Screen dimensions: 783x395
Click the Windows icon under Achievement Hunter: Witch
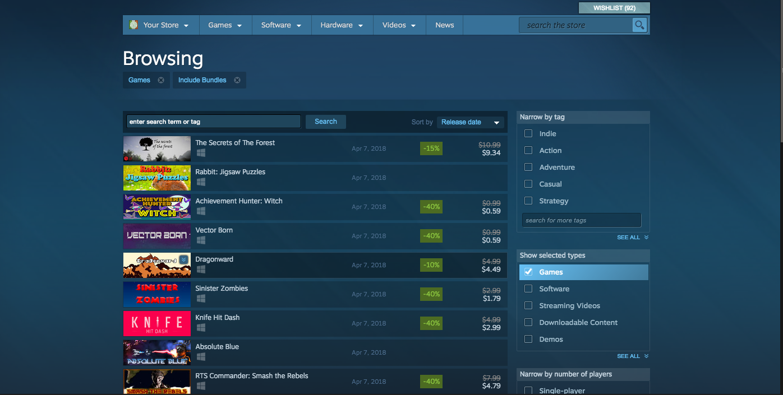click(x=201, y=211)
